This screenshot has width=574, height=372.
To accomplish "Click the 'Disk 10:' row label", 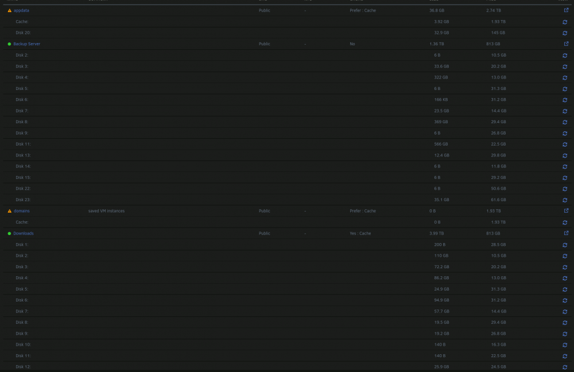I will pyautogui.click(x=23, y=344).
